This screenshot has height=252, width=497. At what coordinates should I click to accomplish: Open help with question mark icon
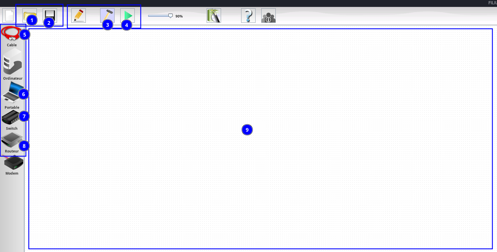pyautogui.click(x=248, y=16)
